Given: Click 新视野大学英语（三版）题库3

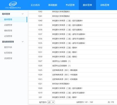Looking at the screenshot, I should pyautogui.click(x=65, y=52).
